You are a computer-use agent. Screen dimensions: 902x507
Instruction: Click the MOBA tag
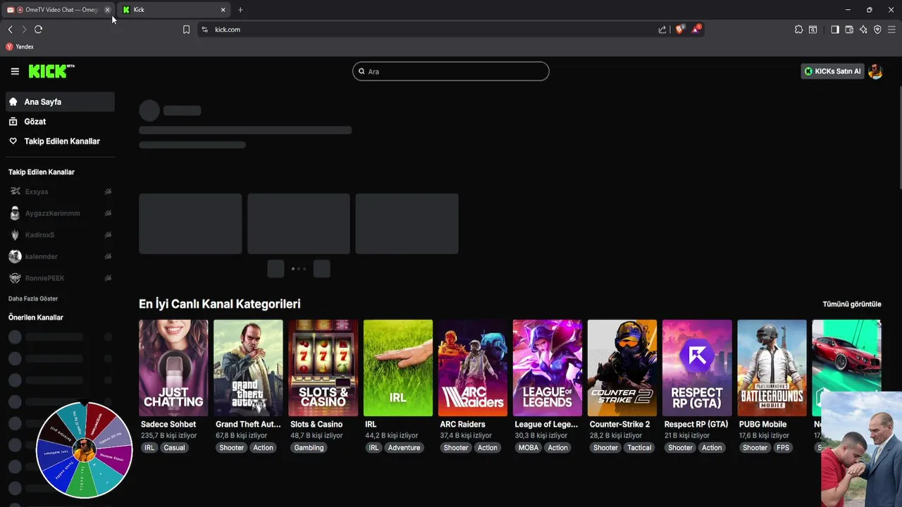(x=528, y=448)
